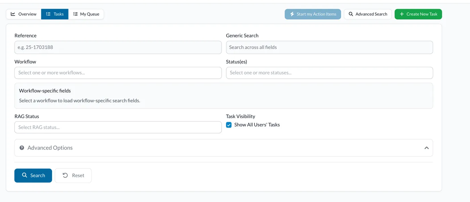Collapse Advanced Options via chevron
The height and width of the screenshot is (202, 470).
426,148
